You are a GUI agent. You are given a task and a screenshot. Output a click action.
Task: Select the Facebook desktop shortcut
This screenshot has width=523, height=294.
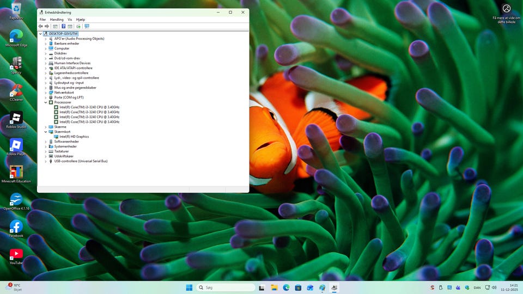pyautogui.click(x=16, y=229)
